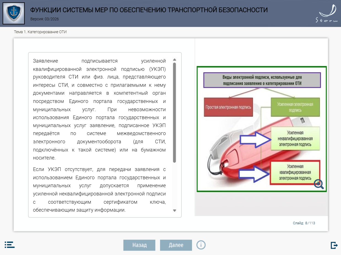
Task: Click the exit course icon
Action: pyautogui.click(x=334, y=245)
